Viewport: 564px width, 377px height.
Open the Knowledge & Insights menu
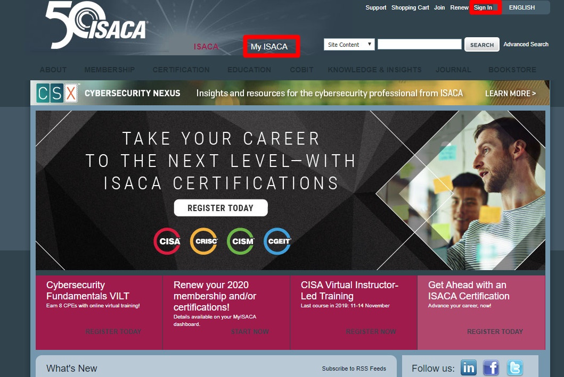pos(374,70)
